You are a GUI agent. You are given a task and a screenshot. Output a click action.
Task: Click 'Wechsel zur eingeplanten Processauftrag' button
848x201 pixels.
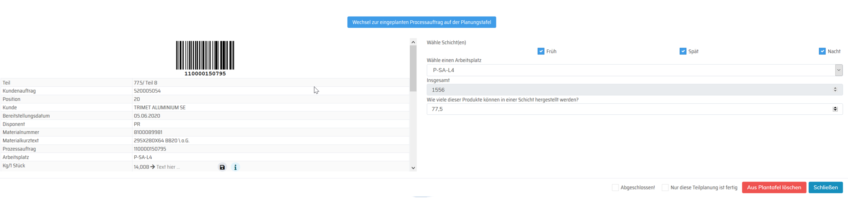[421, 22]
